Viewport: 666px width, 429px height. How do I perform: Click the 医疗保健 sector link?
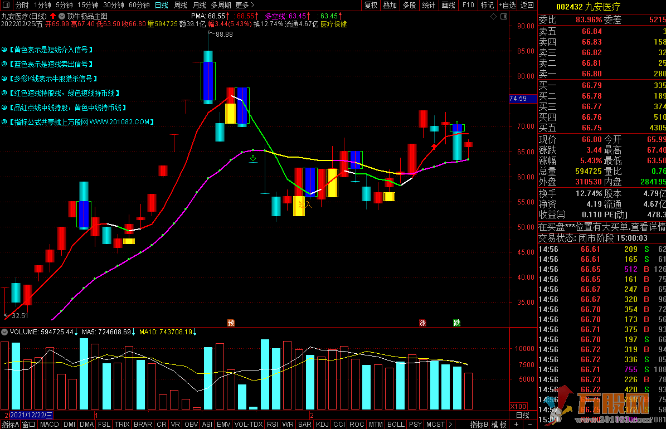click(333, 24)
